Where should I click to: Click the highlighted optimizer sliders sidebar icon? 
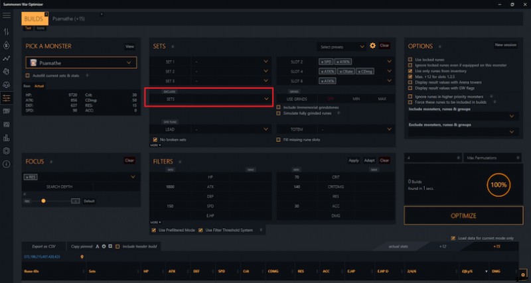(7, 98)
